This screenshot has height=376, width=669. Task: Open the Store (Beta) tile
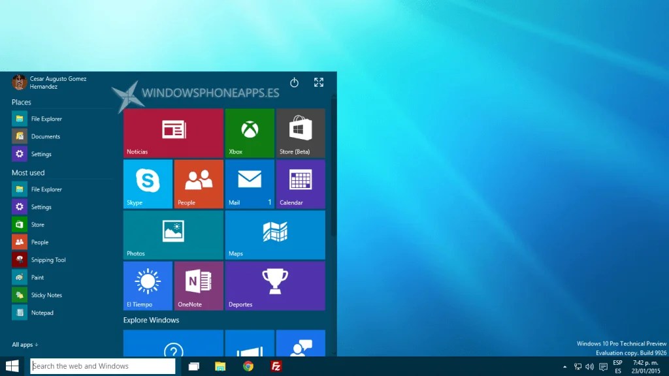coord(301,133)
